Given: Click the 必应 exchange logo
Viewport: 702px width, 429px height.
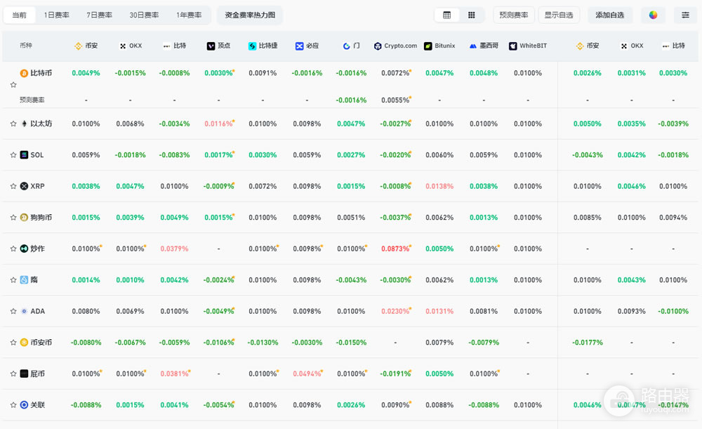Looking at the screenshot, I should [x=300, y=46].
